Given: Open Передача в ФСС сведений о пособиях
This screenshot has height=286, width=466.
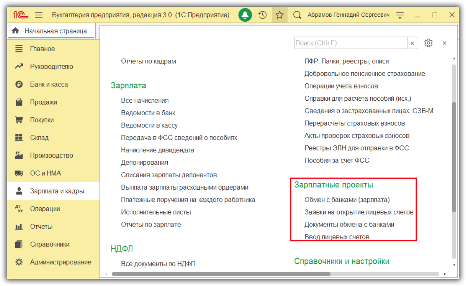Looking at the screenshot, I should pos(179,138).
